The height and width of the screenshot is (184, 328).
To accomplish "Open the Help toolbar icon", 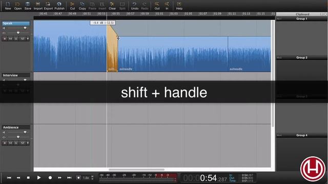I will pos(179,6).
